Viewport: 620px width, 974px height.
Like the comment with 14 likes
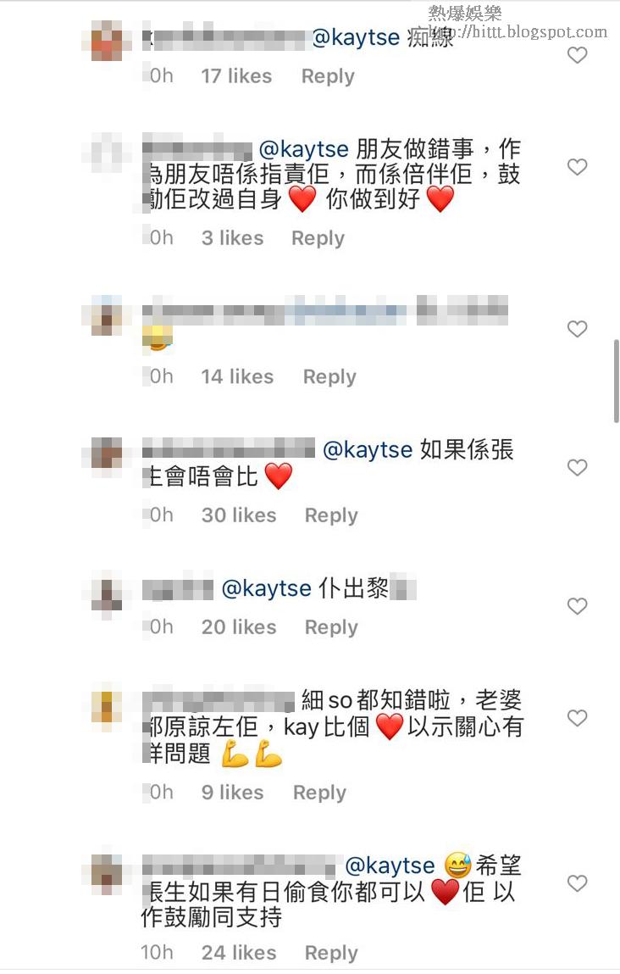577,329
